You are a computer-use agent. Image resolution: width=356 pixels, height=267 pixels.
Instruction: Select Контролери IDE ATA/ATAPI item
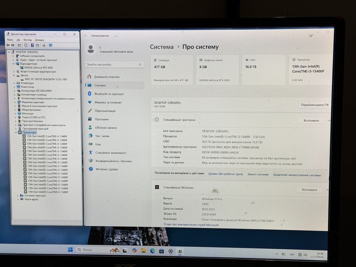pyautogui.click(x=36, y=91)
